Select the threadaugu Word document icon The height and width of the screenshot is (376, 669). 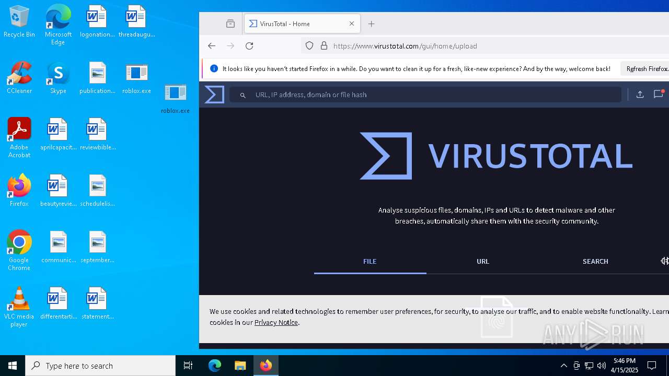[x=136, y=22]
